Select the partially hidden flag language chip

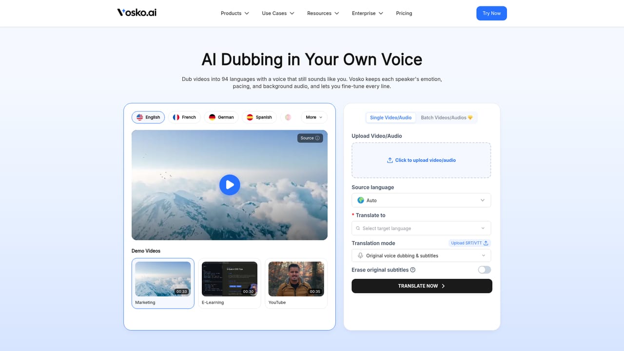[288, 117]
